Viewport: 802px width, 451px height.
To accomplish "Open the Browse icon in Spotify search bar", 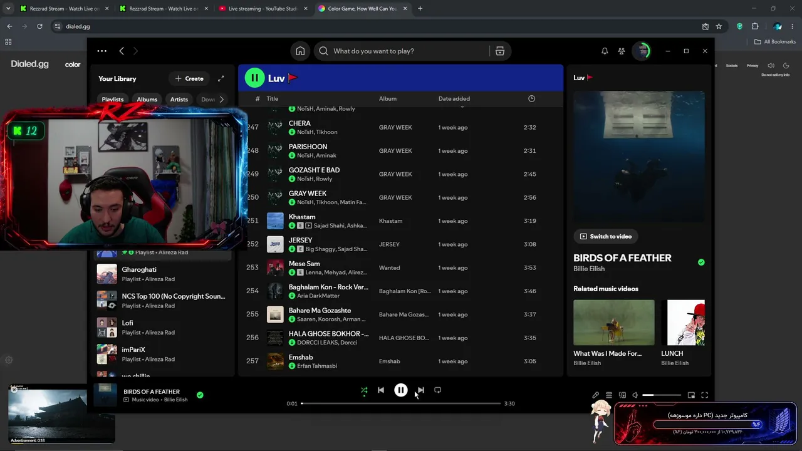I will (500, 51).
